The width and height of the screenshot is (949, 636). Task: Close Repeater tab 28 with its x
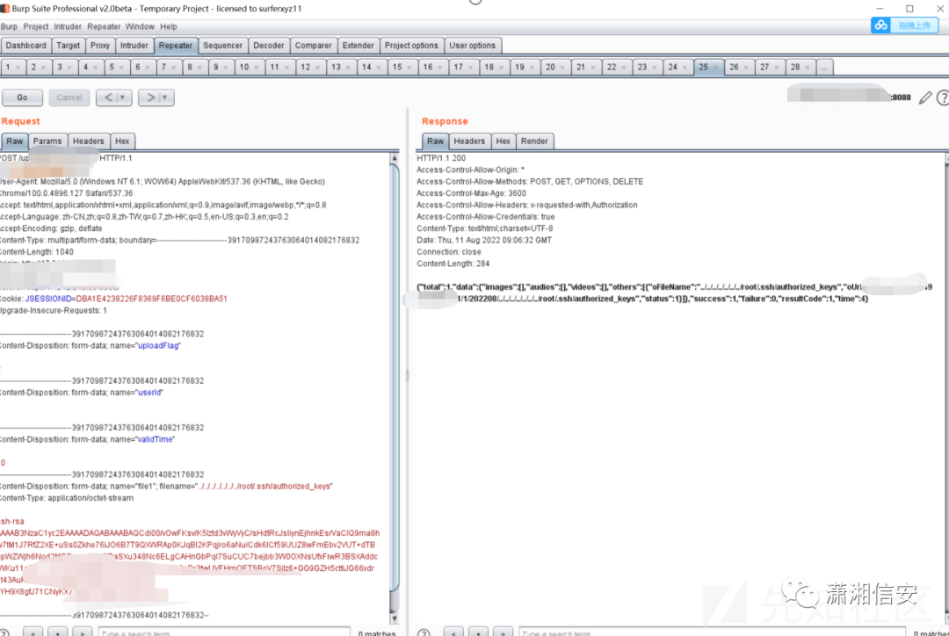tap(808, 67)
